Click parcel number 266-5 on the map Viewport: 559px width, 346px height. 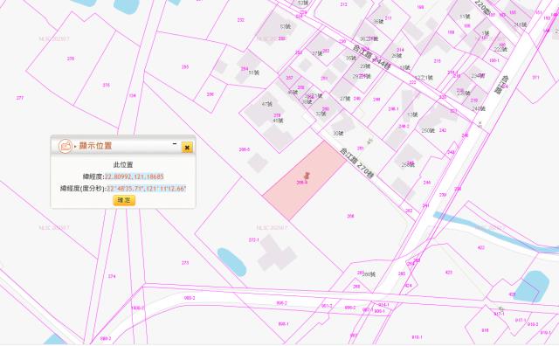pos(245,149)
